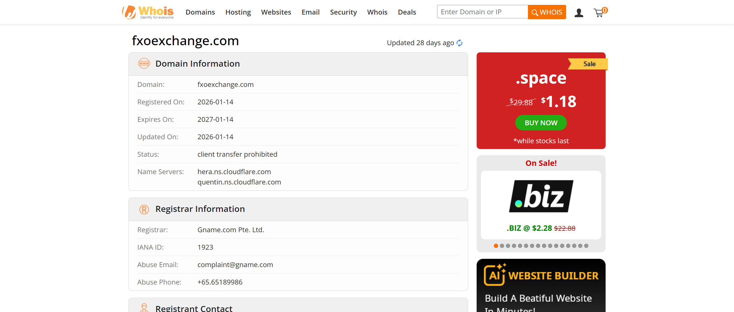The width and height of the screenshot is (734, 312).
Task: Click the WEBSITE BUILDER banner text
Action: [x=553, y=276]
